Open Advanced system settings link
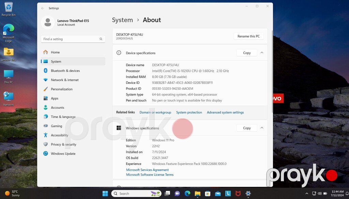Viewport: 349px width, 199px height. coord(225,112)
